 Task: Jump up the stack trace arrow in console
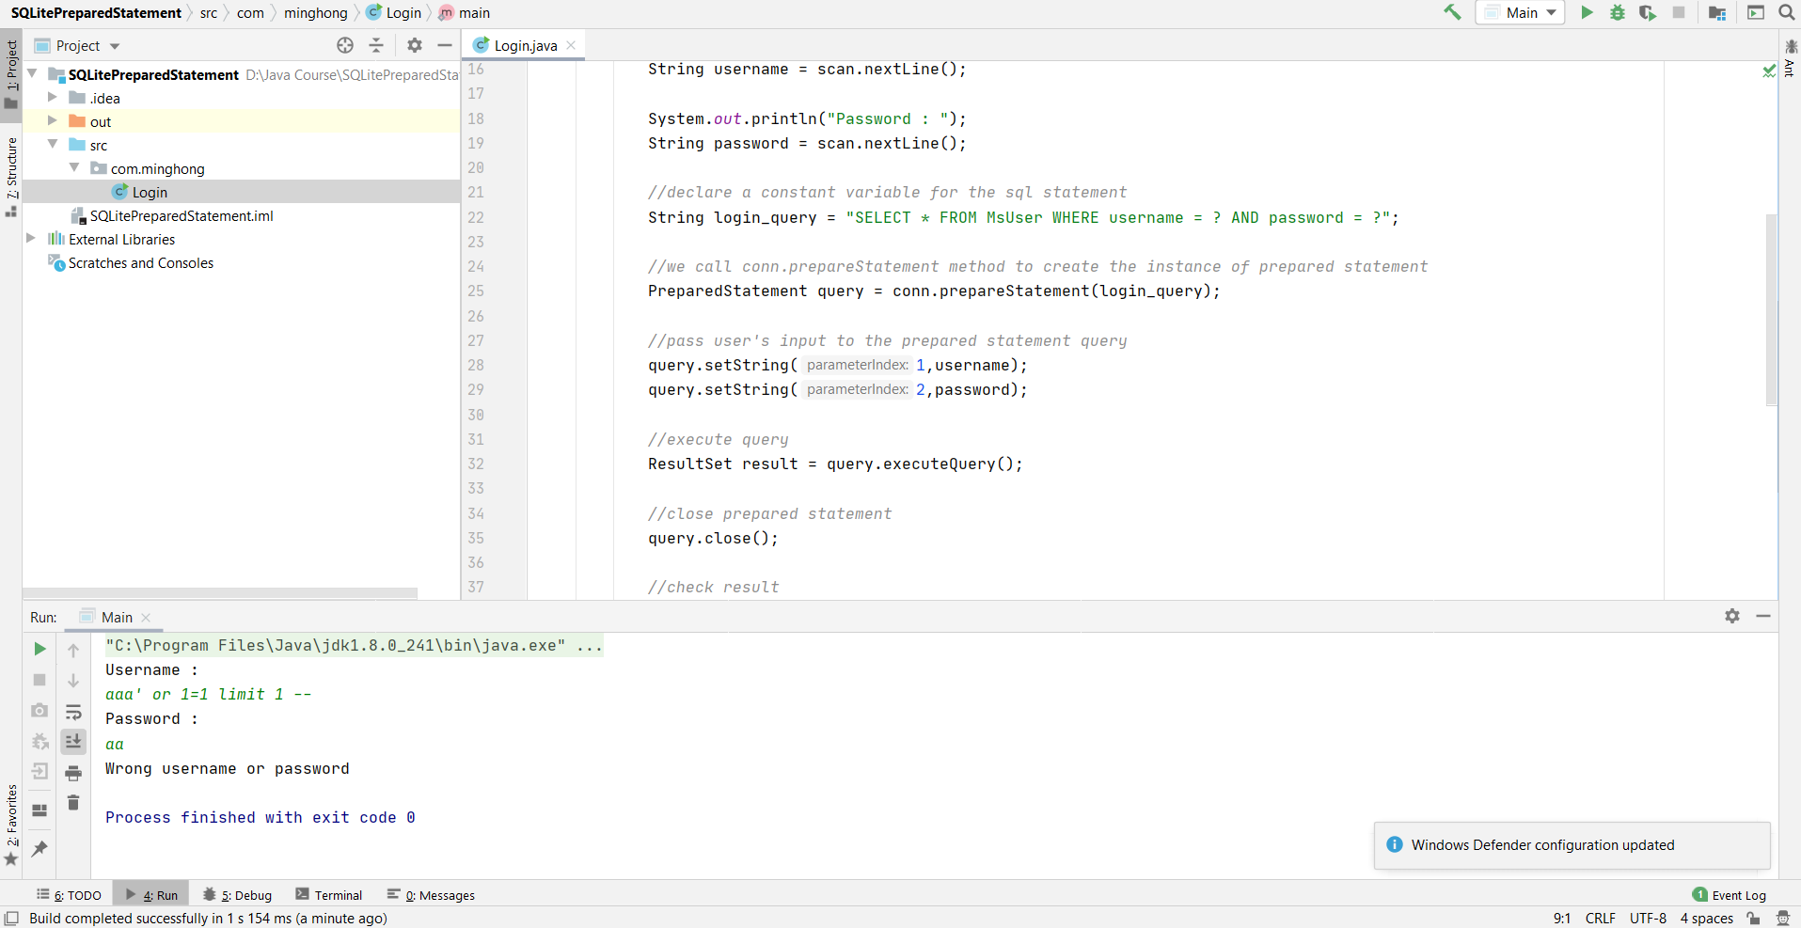point(73,650)
